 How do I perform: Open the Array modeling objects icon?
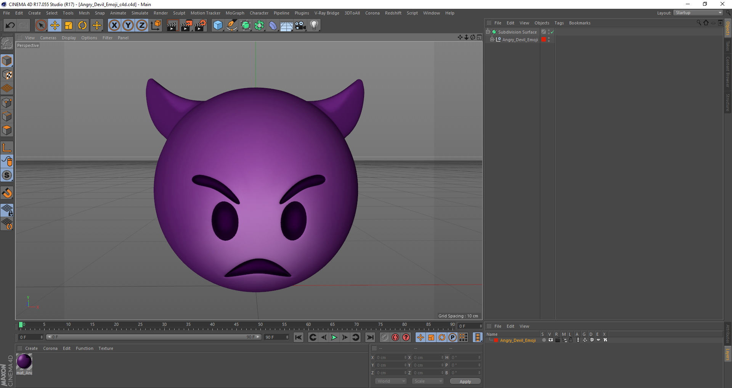pos(260,26)
